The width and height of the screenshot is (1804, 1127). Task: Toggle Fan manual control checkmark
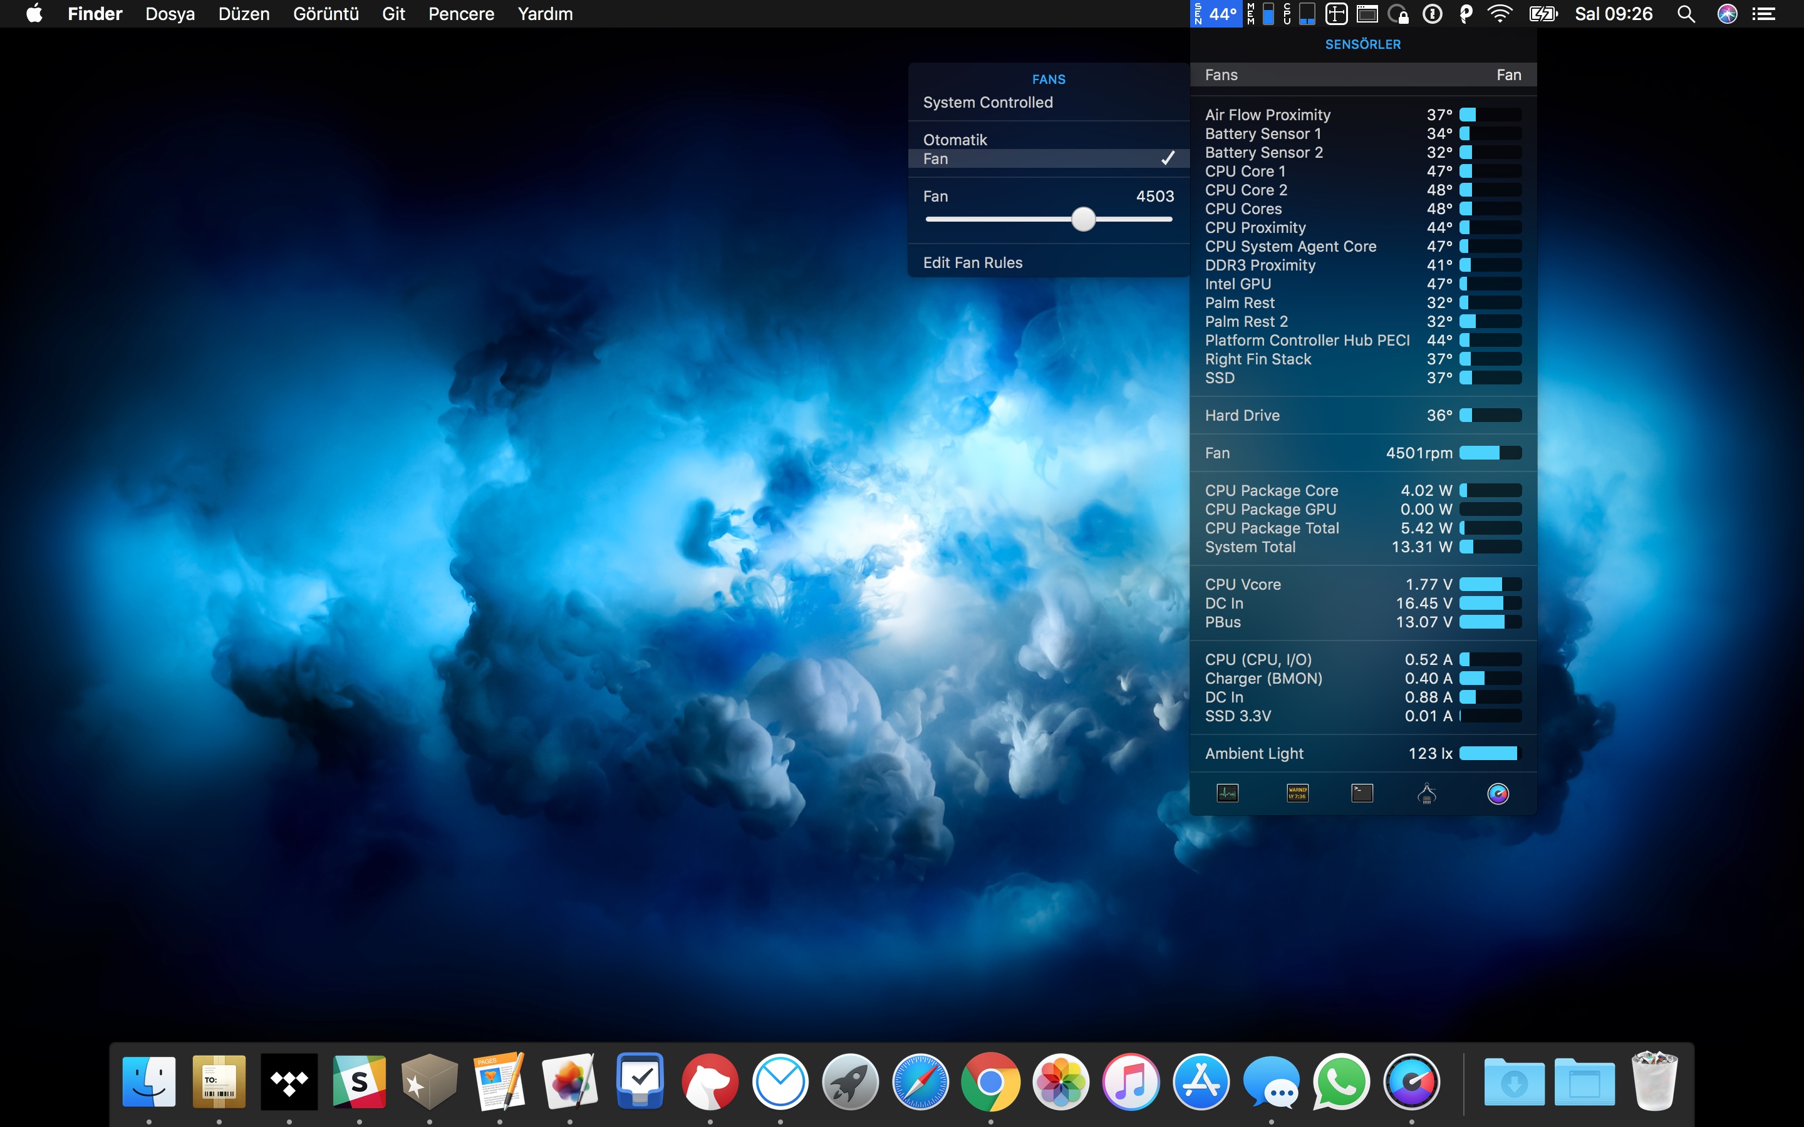click(x=1166, y=157)
